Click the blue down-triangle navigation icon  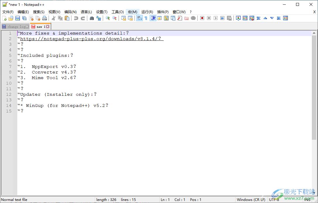(272, 18)
